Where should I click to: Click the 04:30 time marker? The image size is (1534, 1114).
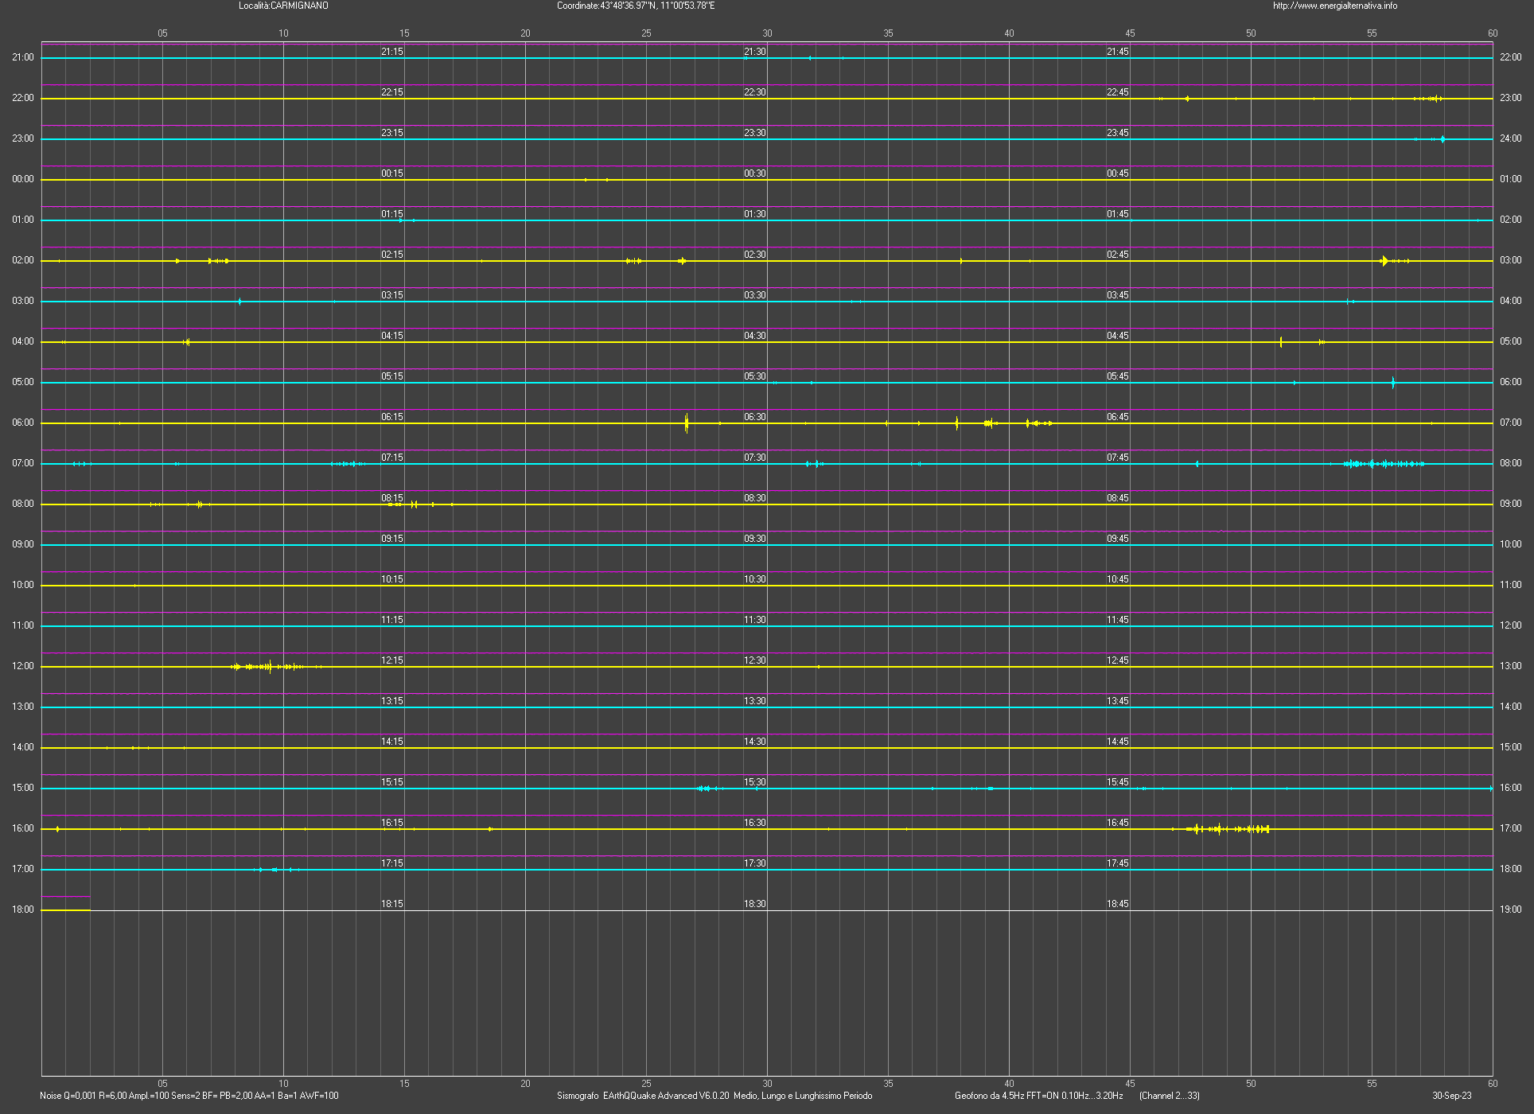click(x=755, y=336)
